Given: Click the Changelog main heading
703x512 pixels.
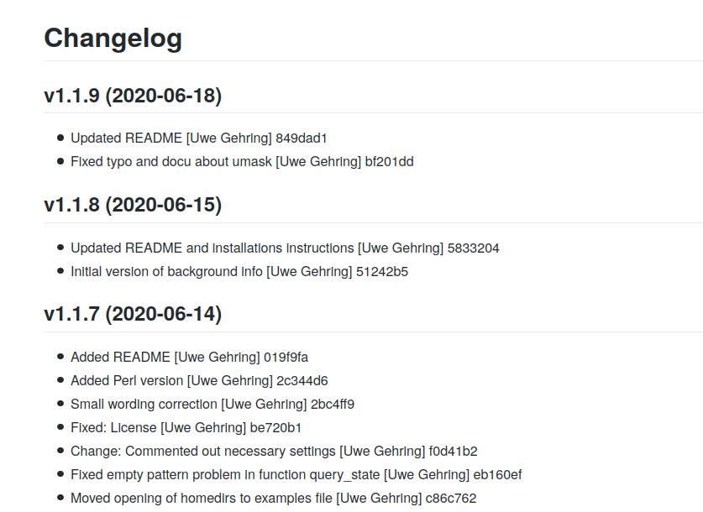Looking at the screenshot, I should (x=113, y=38).
